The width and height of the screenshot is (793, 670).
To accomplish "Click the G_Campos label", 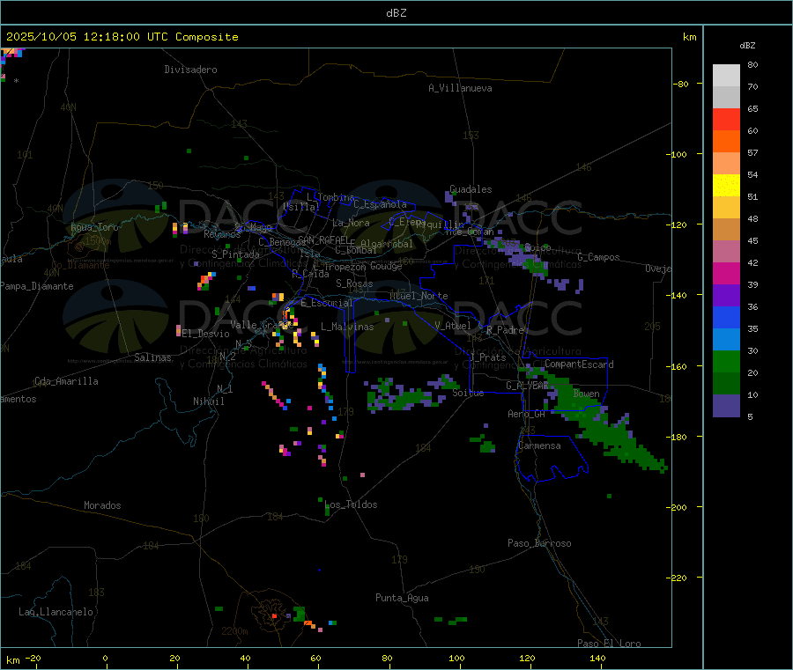I will pyautogui.click(x=599, y=257).
